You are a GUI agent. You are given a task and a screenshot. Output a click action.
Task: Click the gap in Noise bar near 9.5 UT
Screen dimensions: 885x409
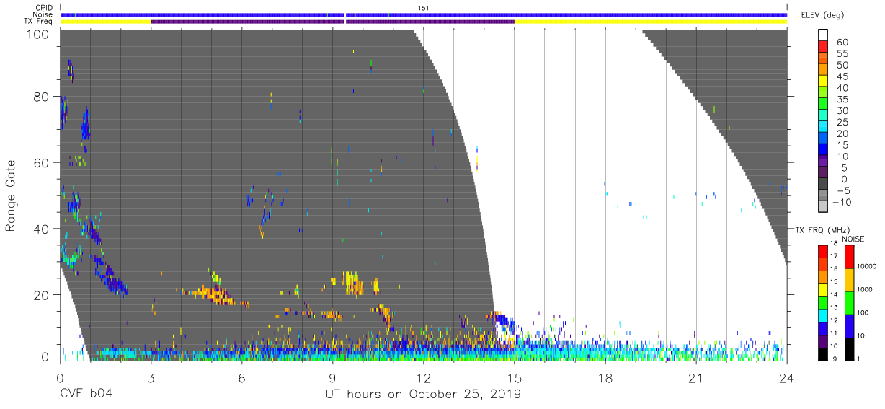pos(345,14)
